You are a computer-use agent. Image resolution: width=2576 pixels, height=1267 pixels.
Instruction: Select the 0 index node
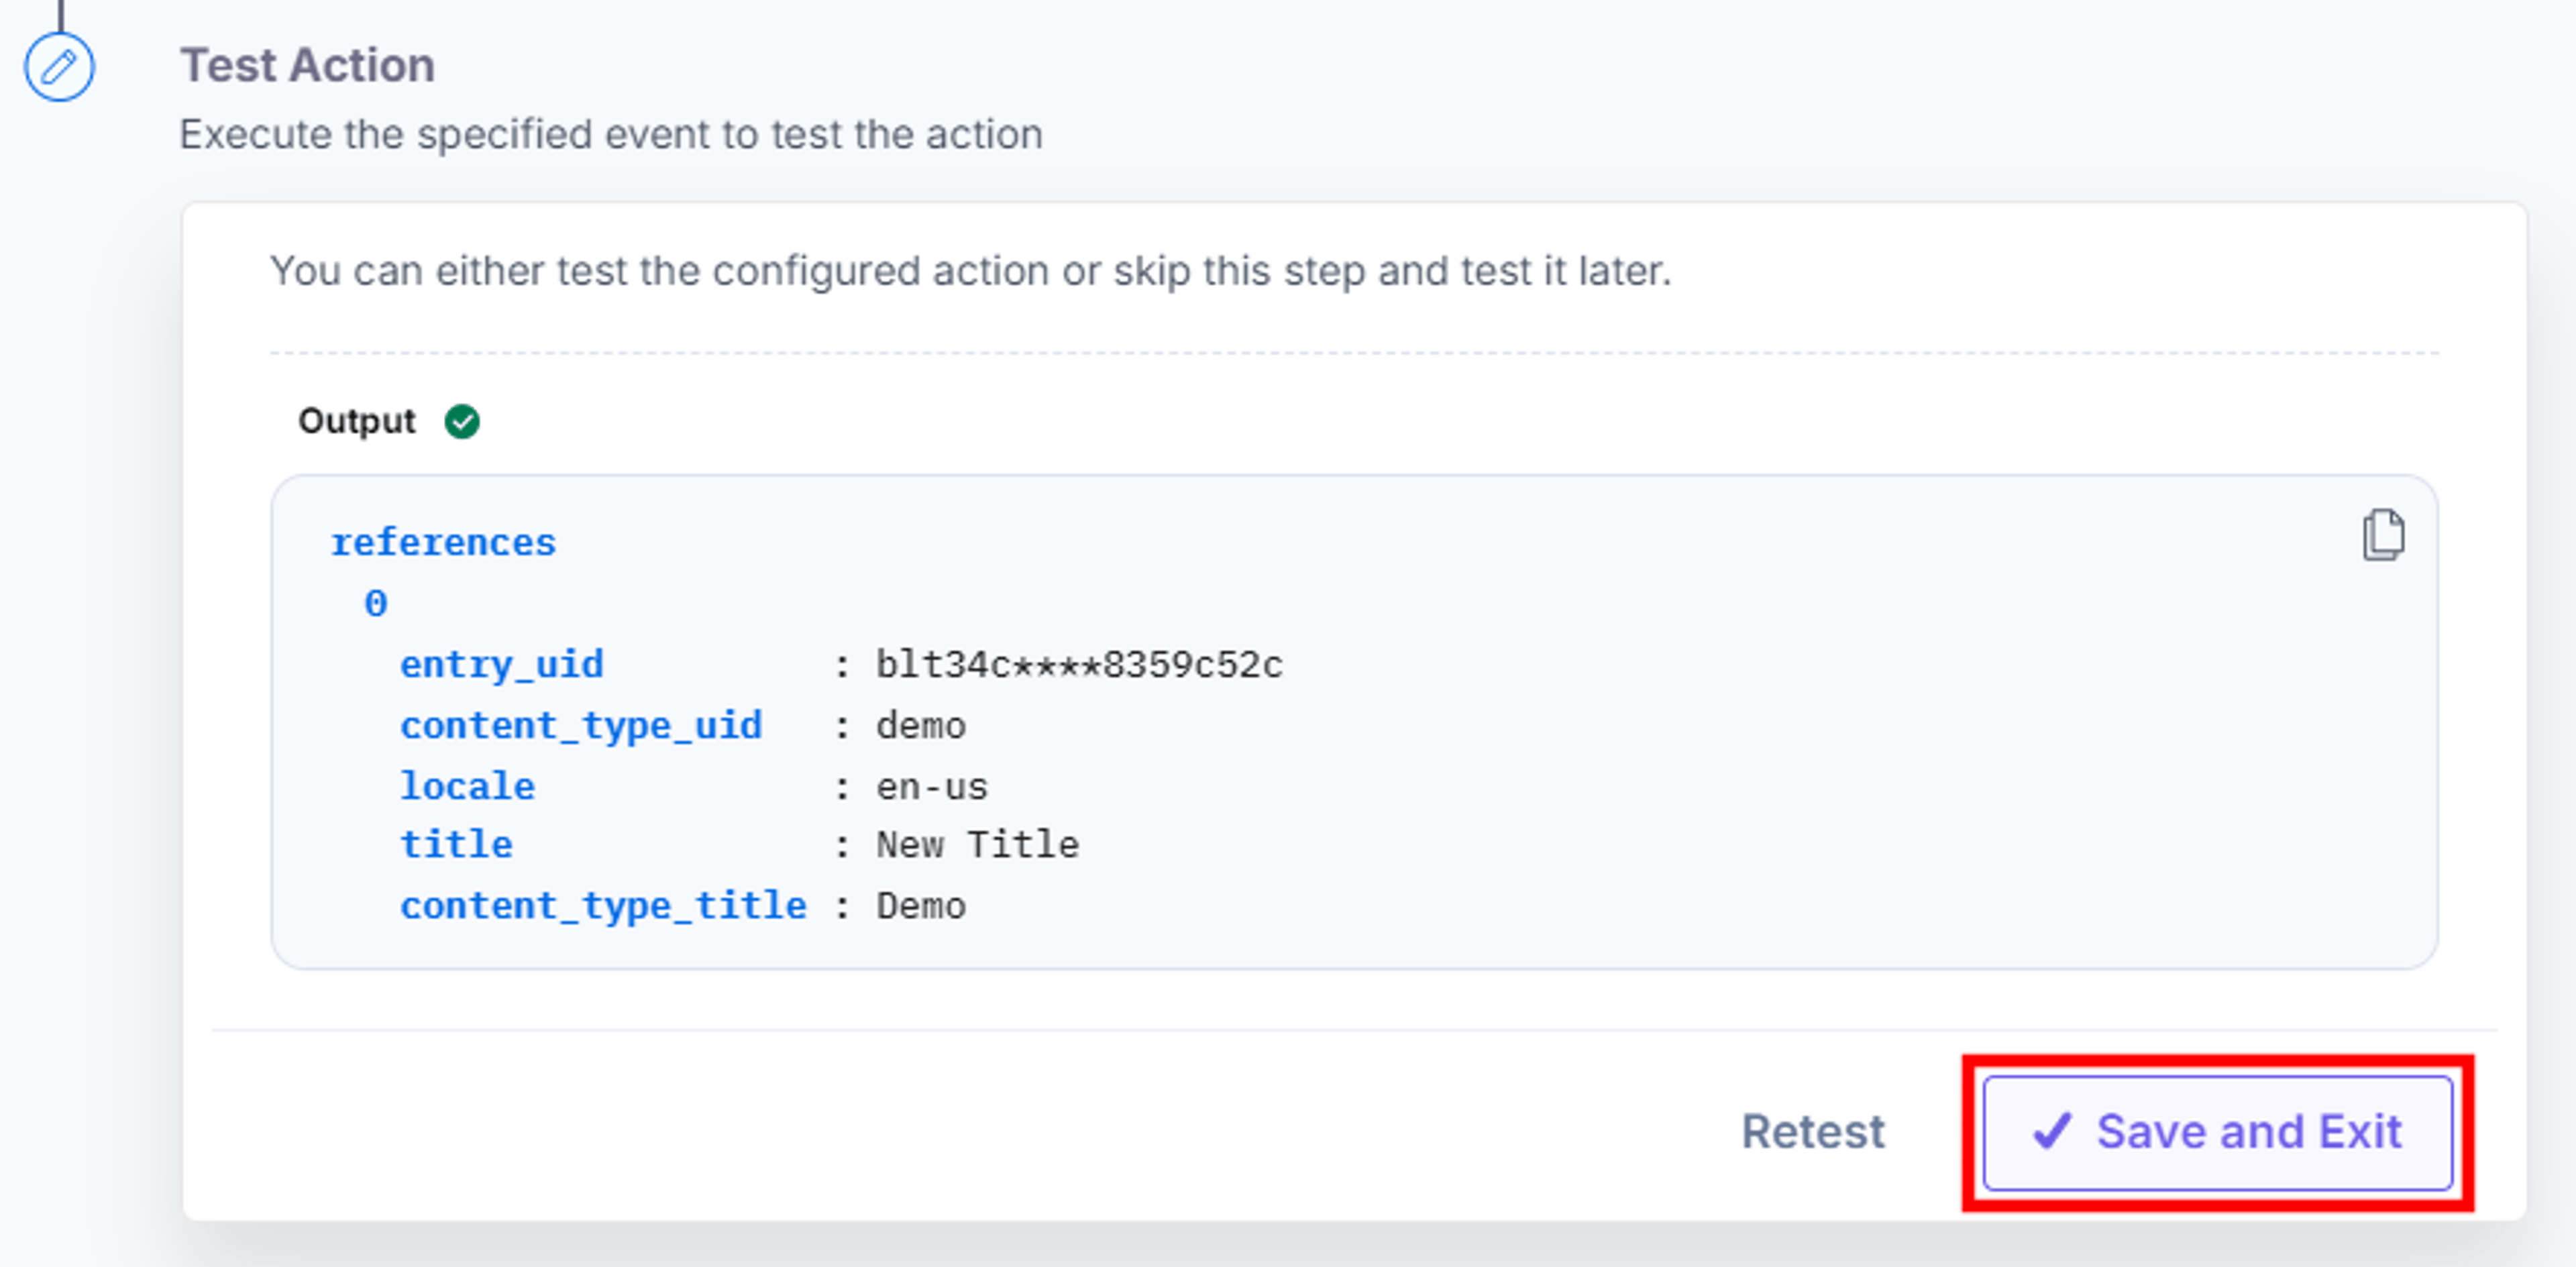pos(376,604)
